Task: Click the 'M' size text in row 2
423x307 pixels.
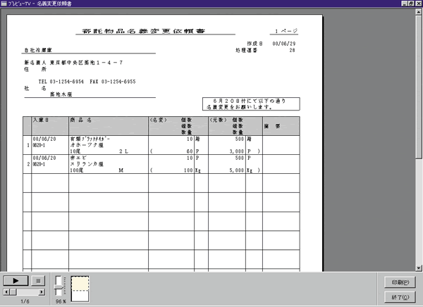Action: coord(121,170)
